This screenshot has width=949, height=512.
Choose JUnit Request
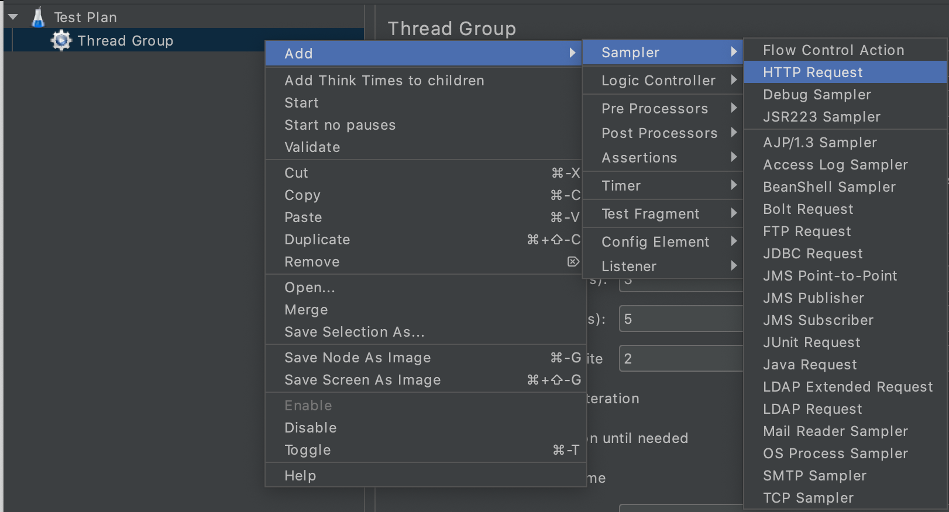tap(845, 342)
